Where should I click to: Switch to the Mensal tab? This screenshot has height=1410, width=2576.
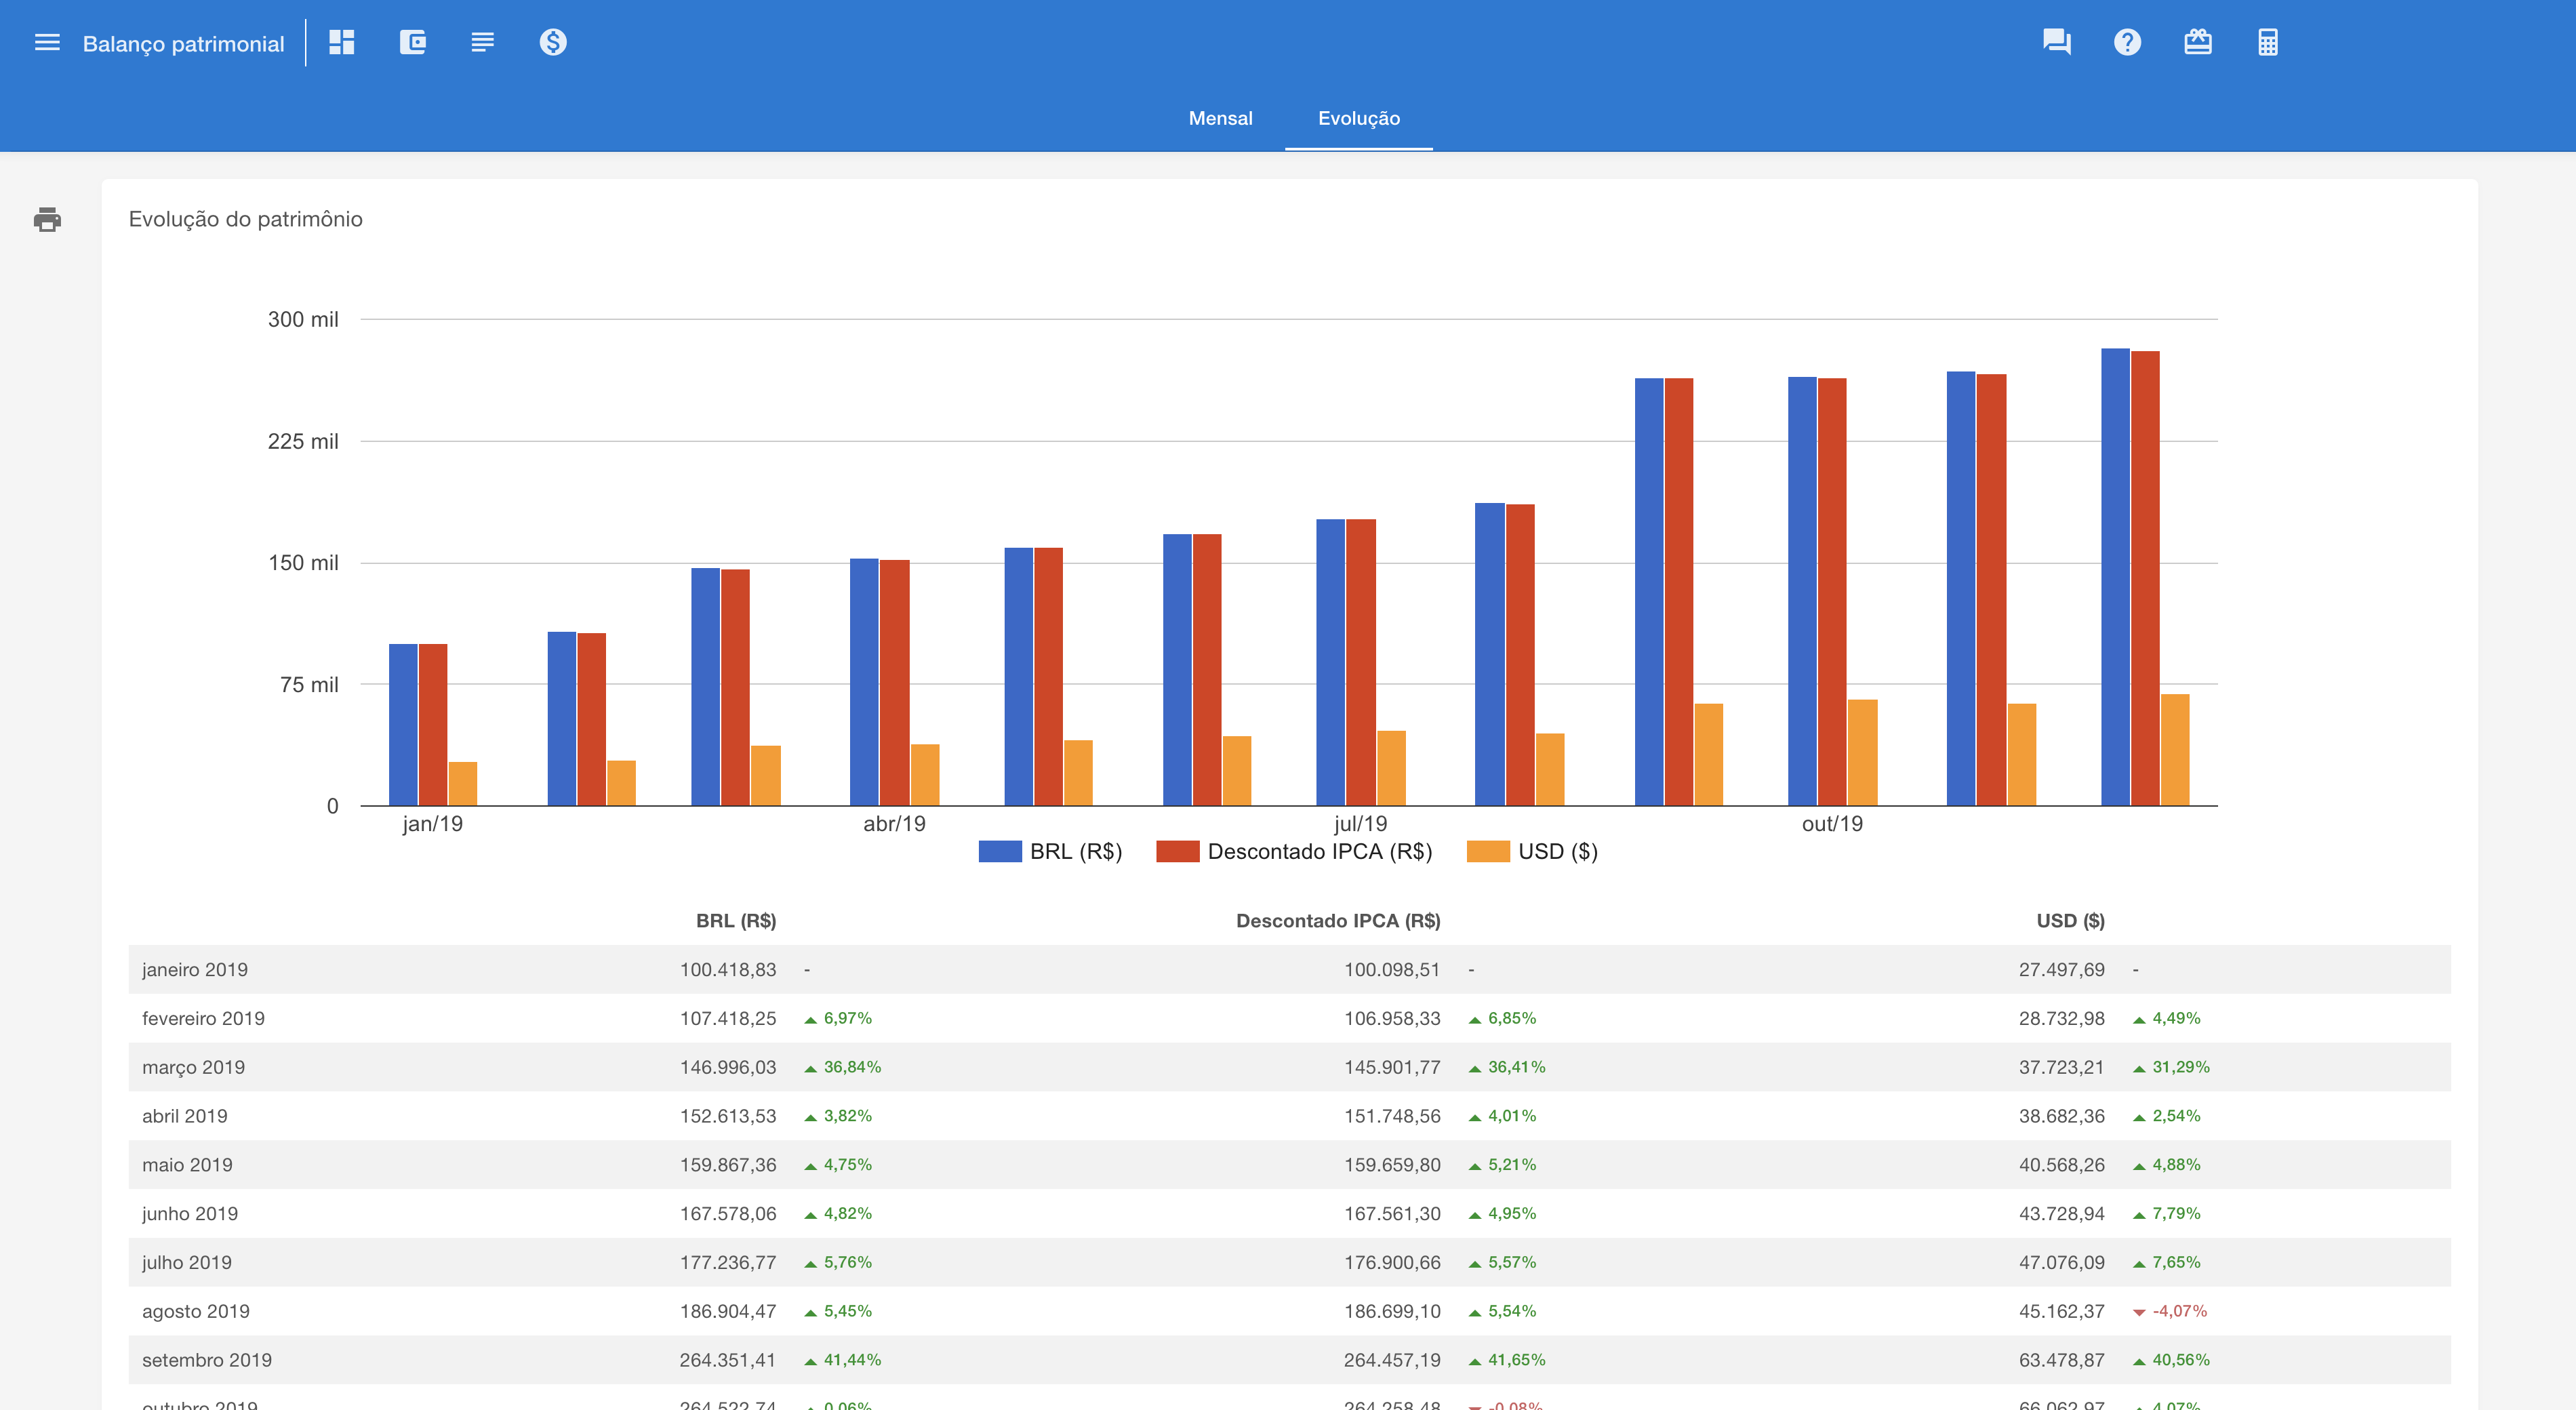click(1220, 118)
